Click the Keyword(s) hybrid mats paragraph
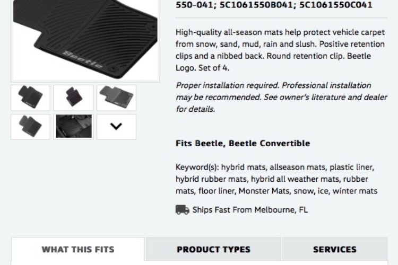The image size is (398, 265). tap(276, 179)
